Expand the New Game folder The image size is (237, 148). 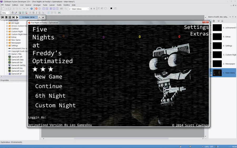coord(7,40)
